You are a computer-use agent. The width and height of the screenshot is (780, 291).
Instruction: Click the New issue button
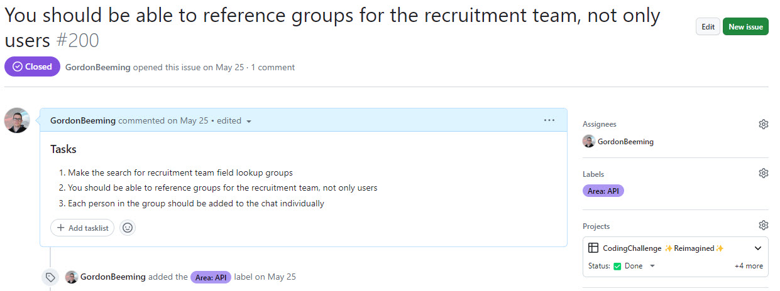745,27
